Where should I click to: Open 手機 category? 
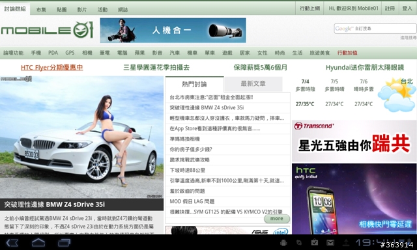pos(36,53)
